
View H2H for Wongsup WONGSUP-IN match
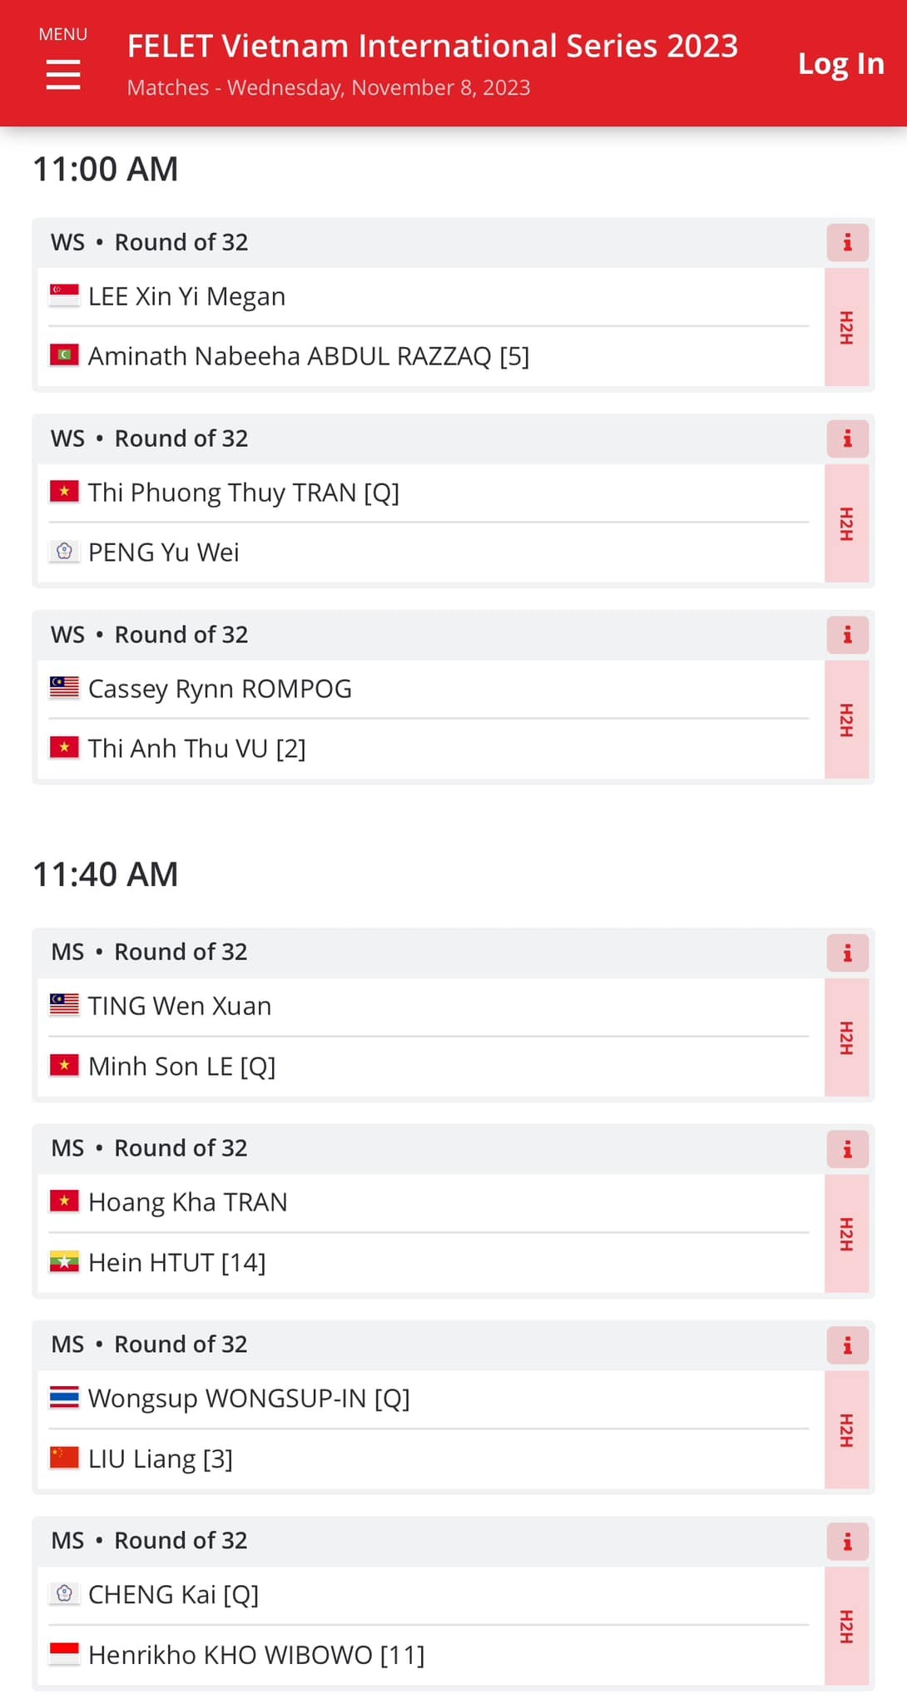tap(846, 1430)
